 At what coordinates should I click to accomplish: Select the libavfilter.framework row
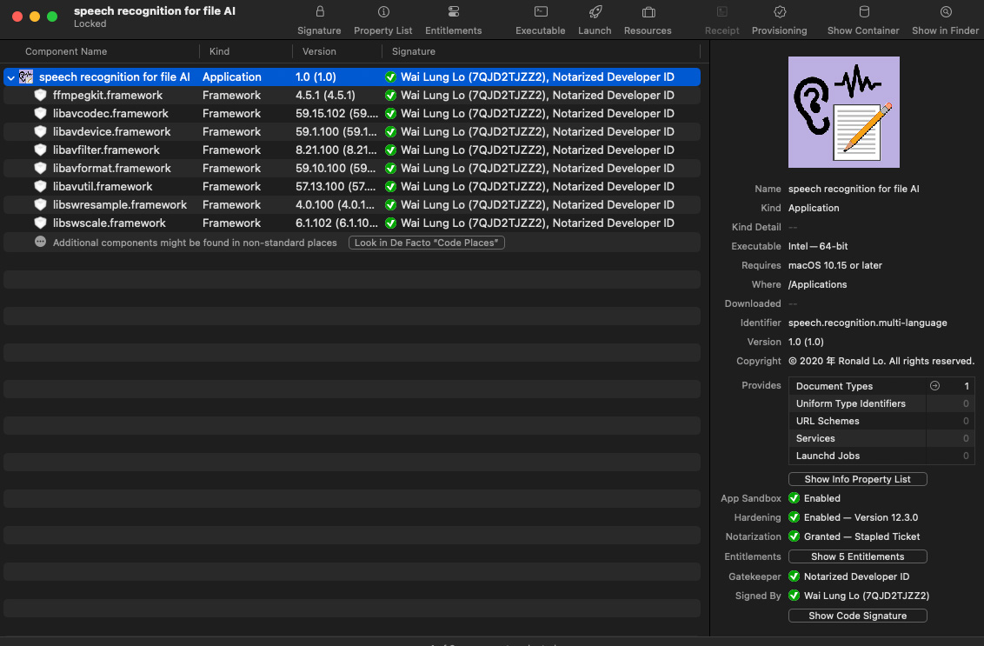point(352,150)
